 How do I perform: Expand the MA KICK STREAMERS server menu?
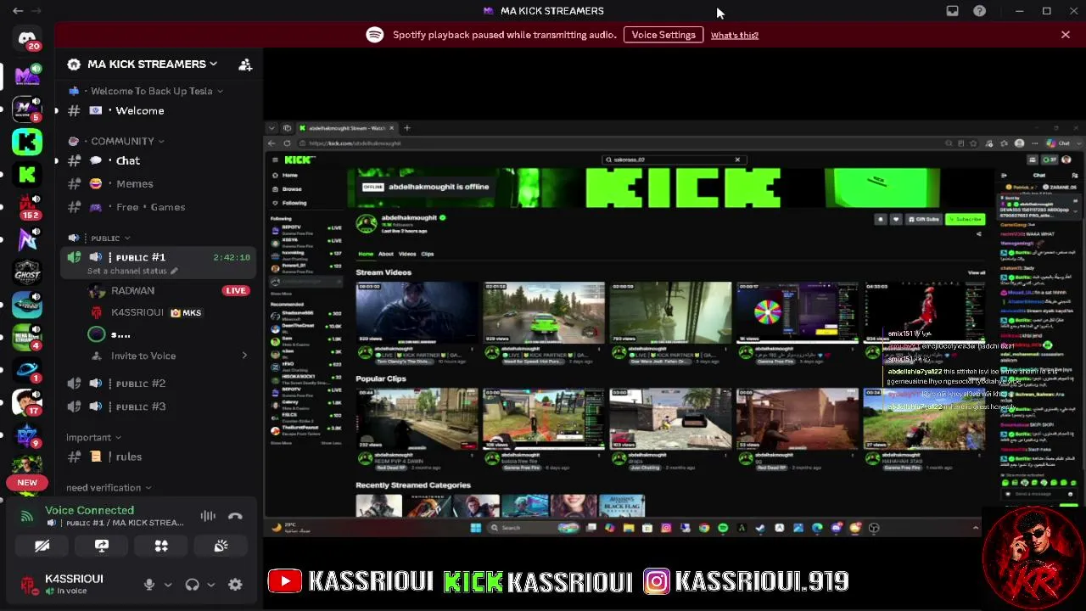[x=153, y=64]
